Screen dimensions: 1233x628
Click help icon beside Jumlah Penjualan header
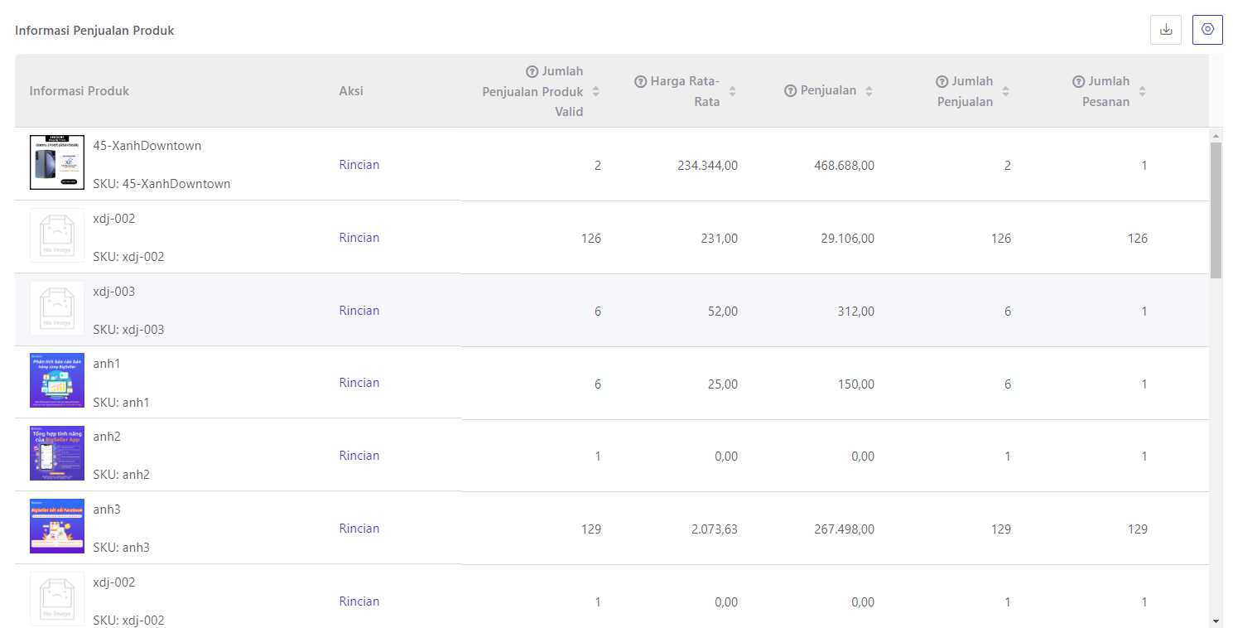(x=942, y=81)
